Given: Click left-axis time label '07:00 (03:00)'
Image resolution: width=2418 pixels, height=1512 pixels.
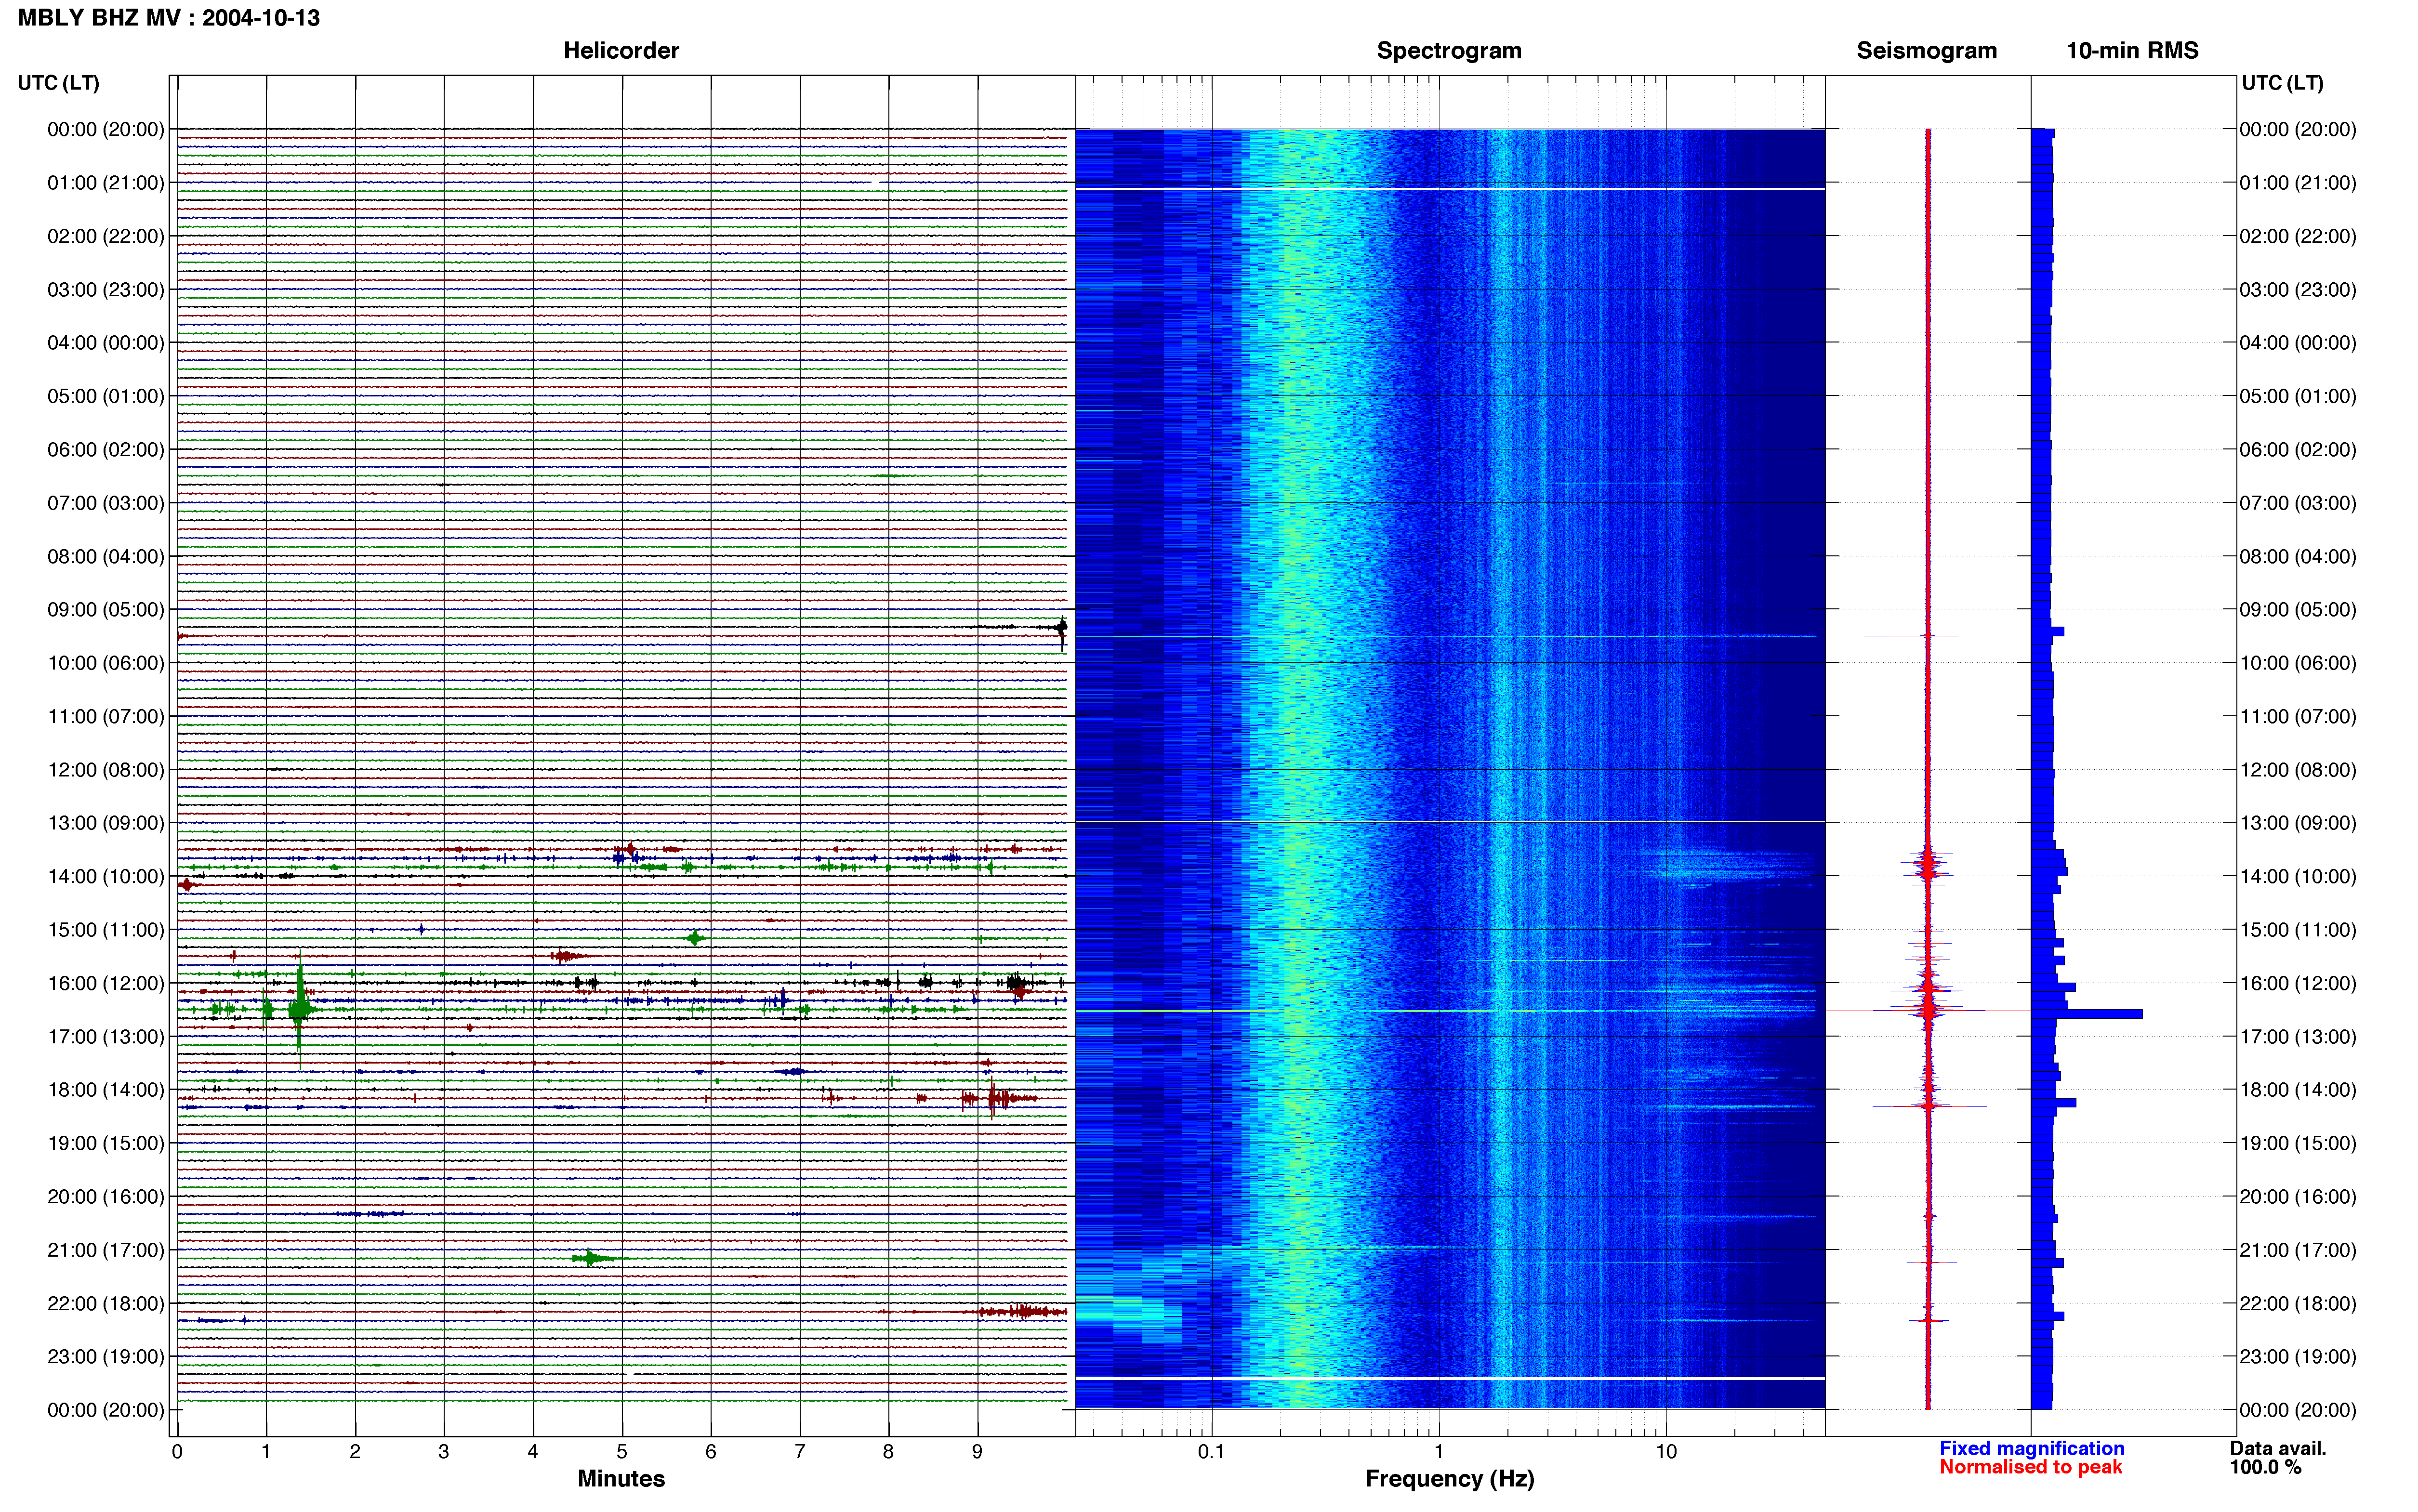Looking at the screenshot, I should (x=106, y=503).
